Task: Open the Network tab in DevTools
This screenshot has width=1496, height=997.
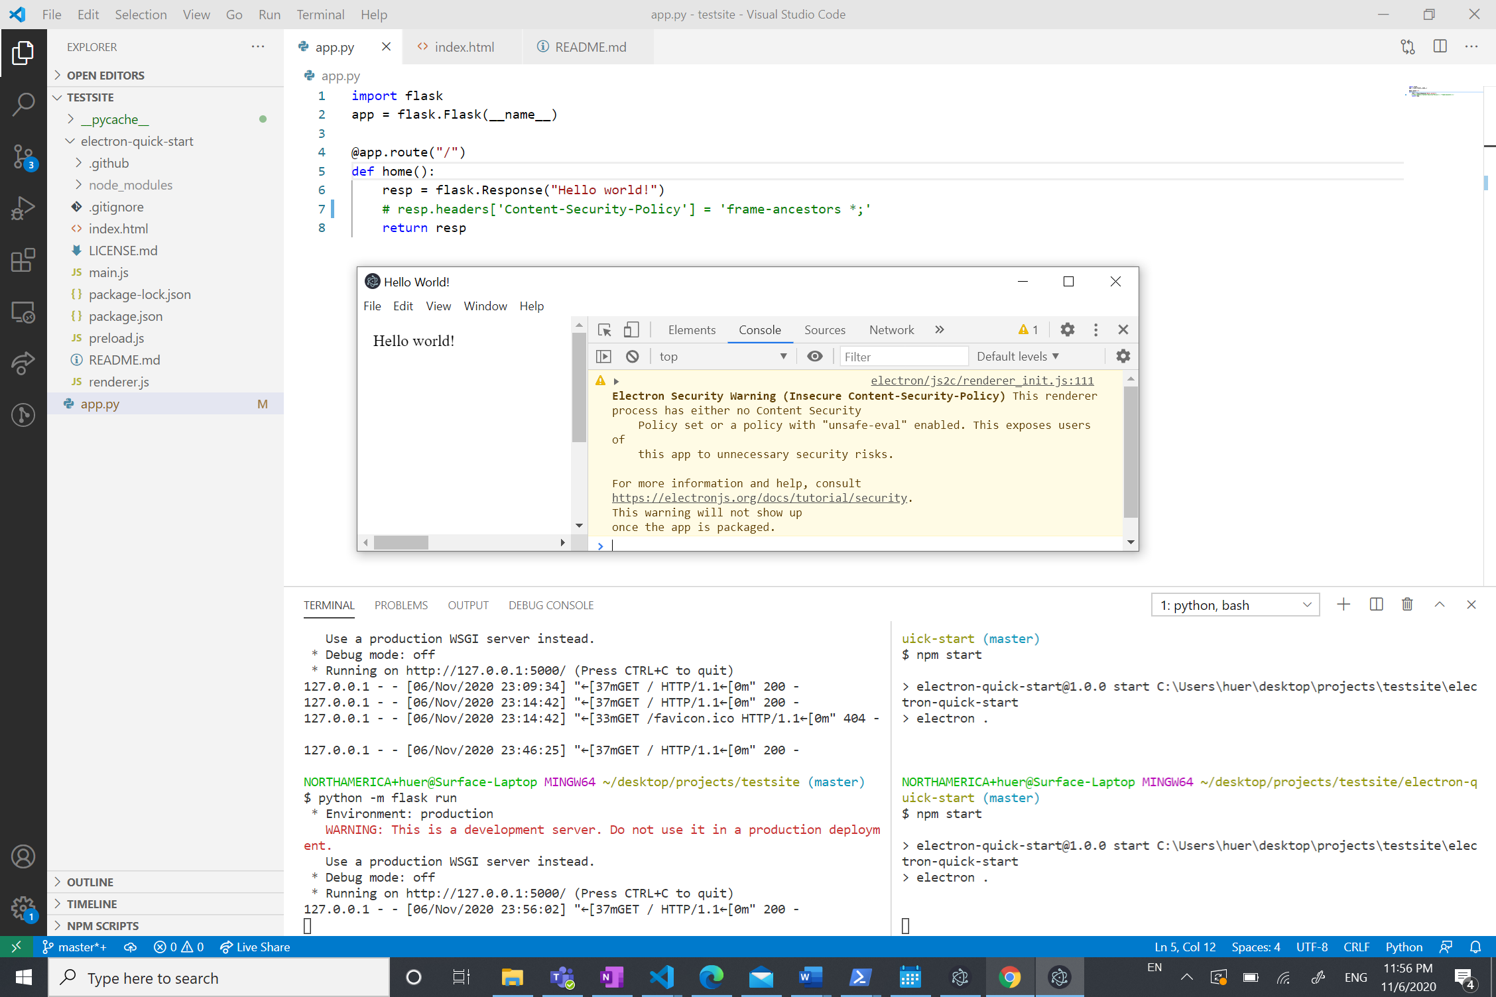Action: (891, 329)
